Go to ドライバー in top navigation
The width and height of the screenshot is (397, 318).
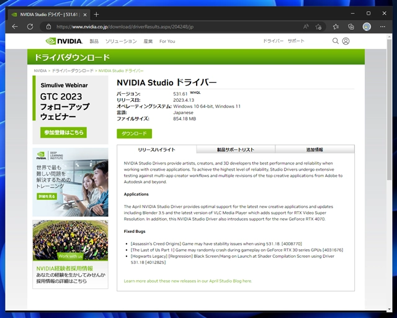pos(273,41)
